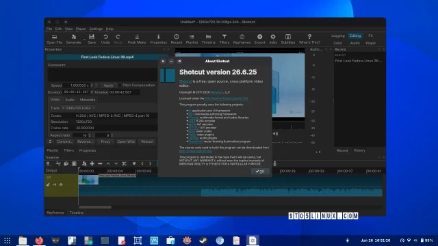438x246 pixels.
Task: Append clip with the plus timeline icon
Action: tap(92, 164)
